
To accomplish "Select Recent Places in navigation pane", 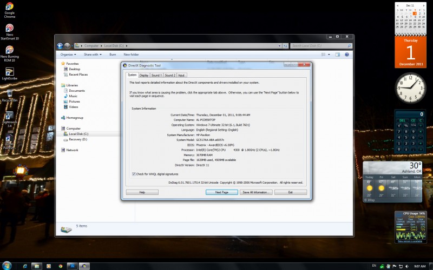I will point(76,75).
